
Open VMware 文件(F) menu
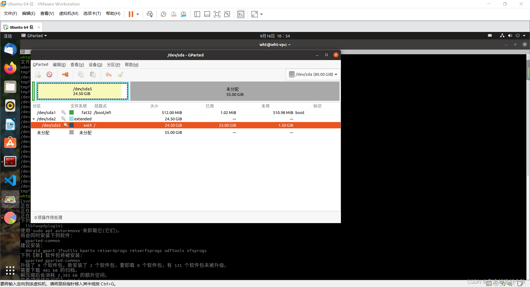[10, 13]
